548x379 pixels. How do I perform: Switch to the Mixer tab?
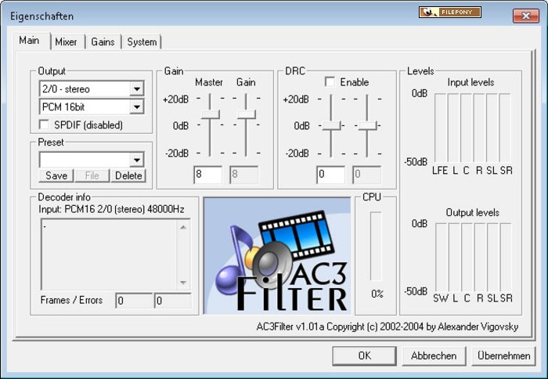click(x=66, y=42)
